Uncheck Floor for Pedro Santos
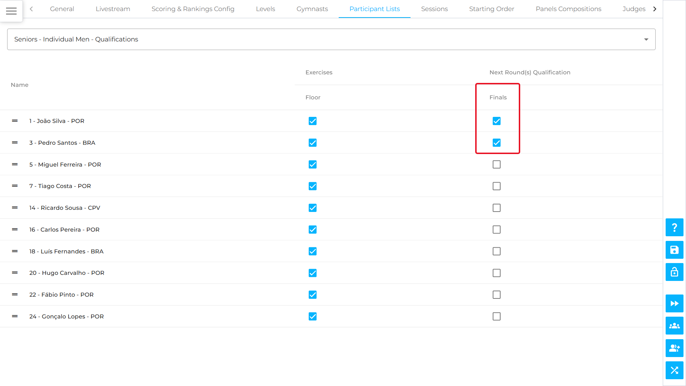 [313, 143]
